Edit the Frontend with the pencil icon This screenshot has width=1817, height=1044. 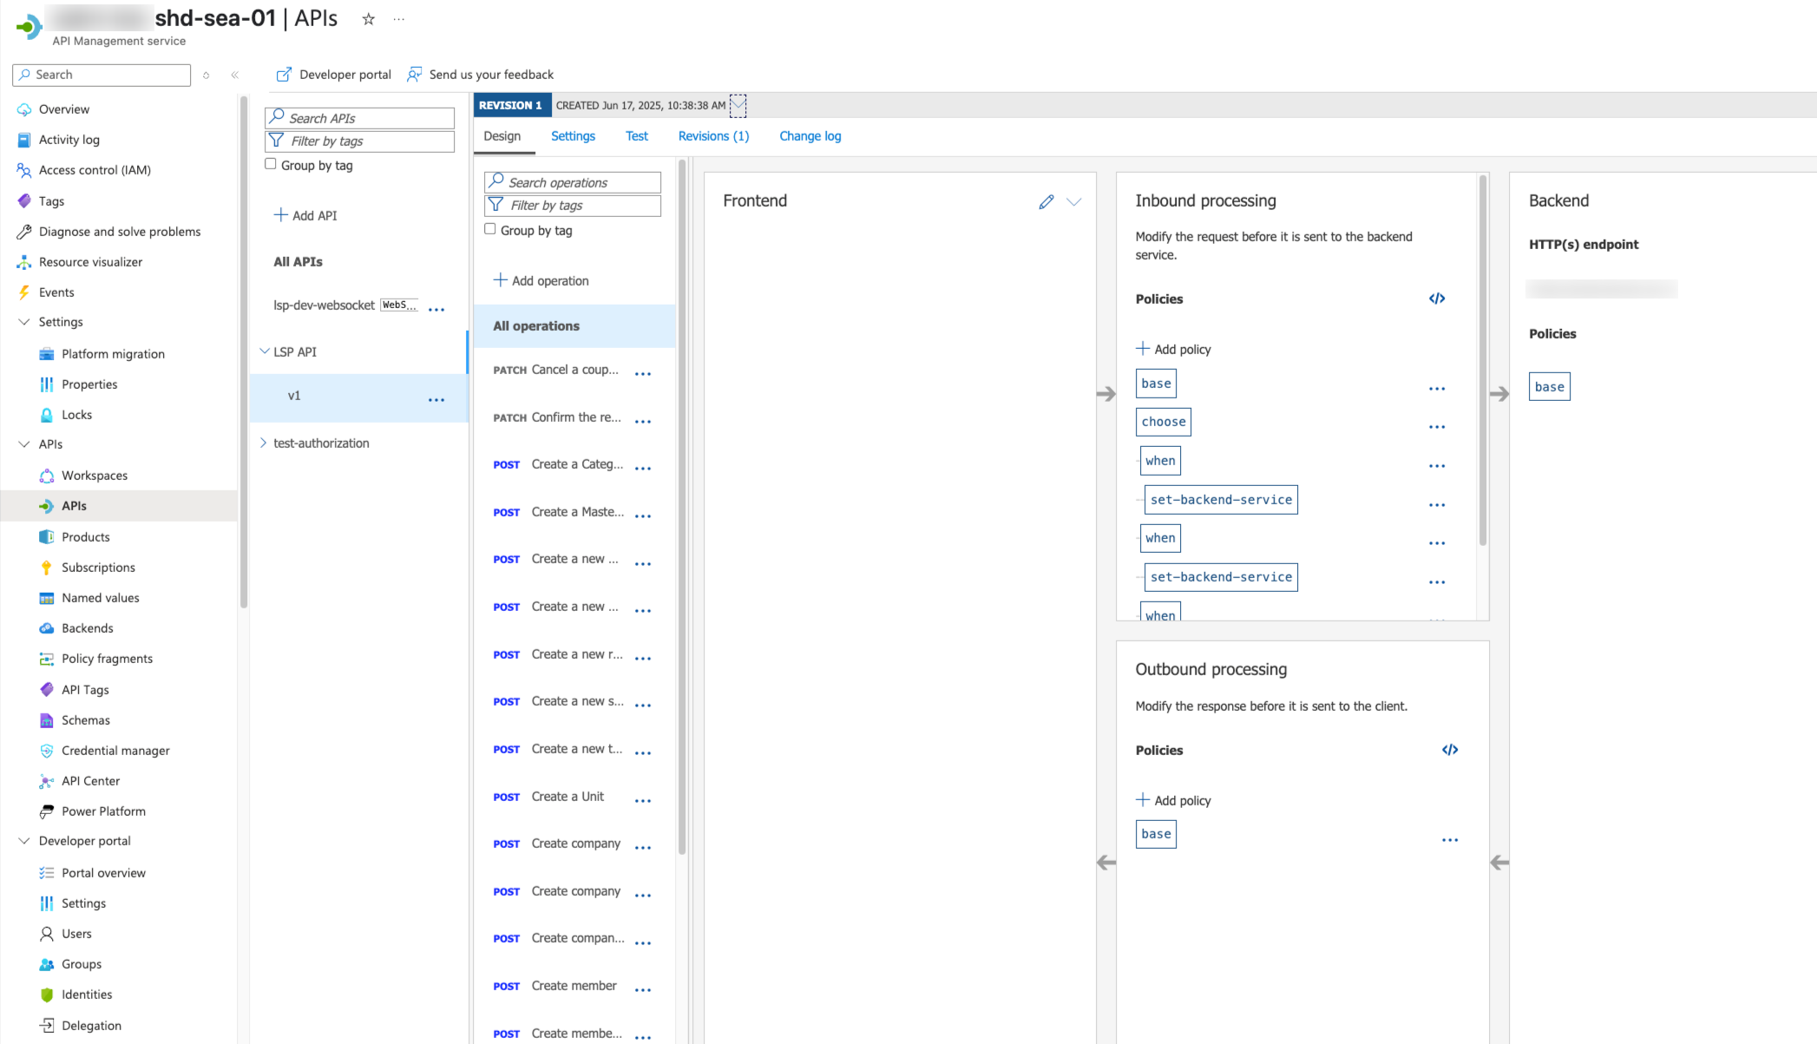[x=1046, y=201]
